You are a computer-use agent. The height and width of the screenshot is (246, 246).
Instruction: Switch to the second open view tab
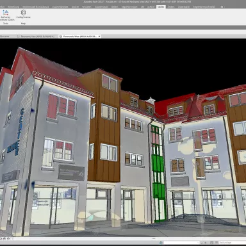pos(37,37)
